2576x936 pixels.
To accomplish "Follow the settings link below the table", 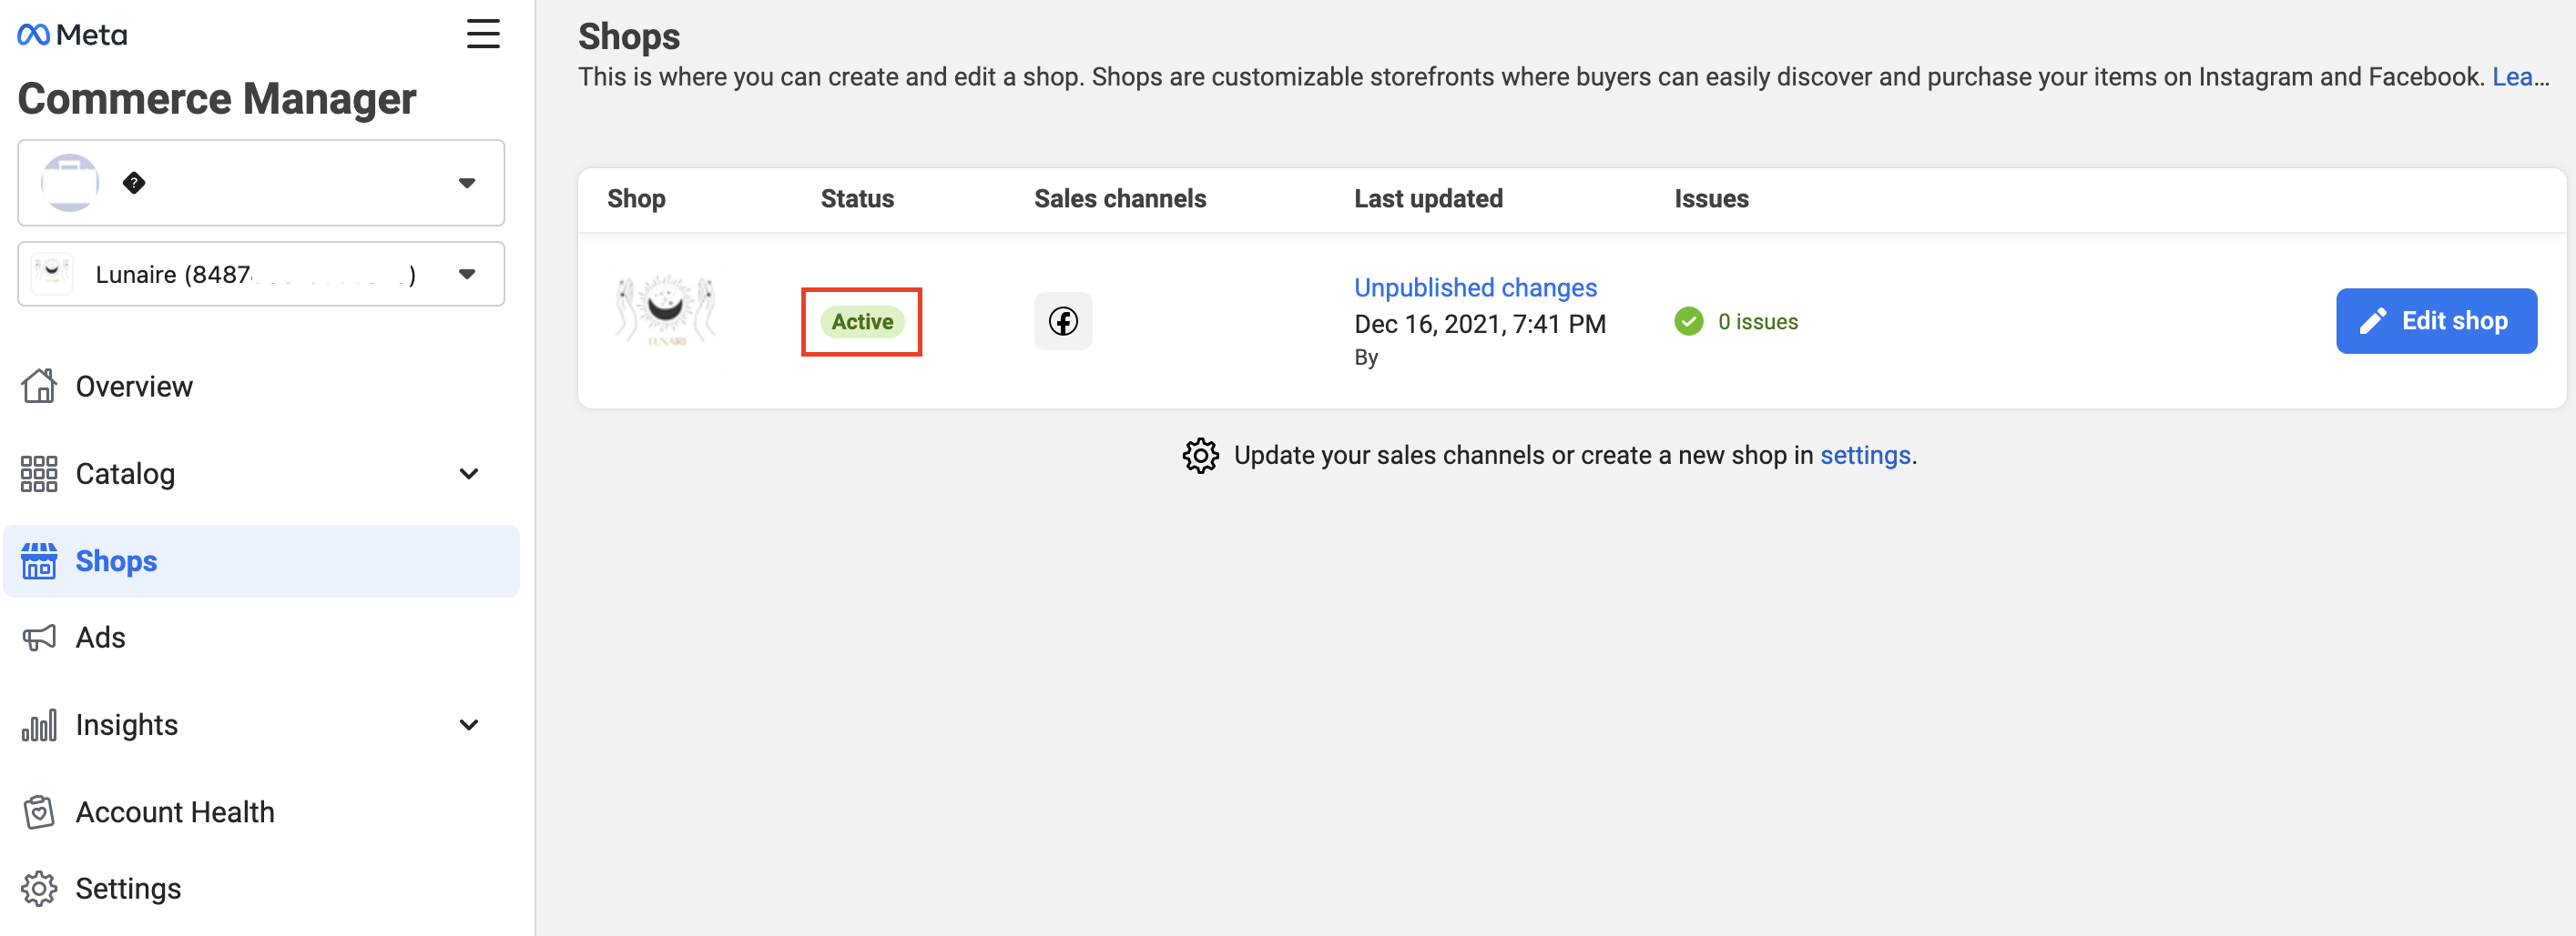I will (1865, 456).
